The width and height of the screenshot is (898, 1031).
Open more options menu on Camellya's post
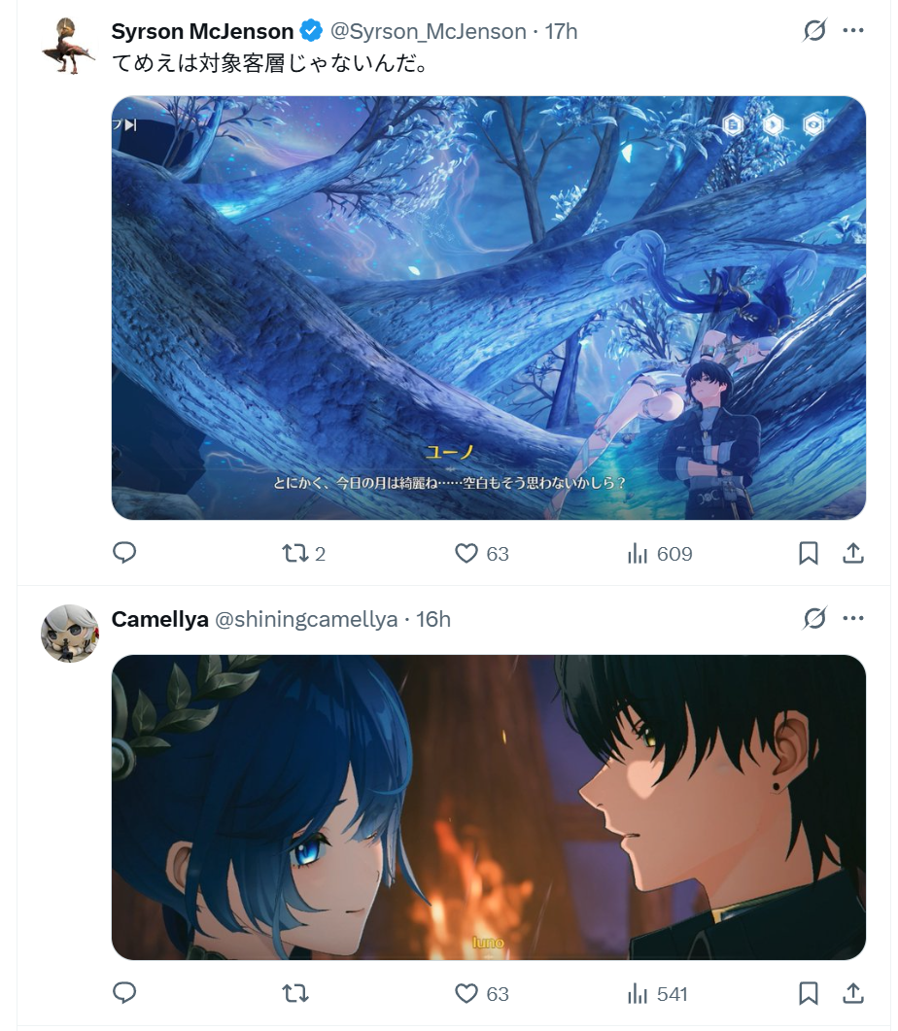tap(853, 618)
